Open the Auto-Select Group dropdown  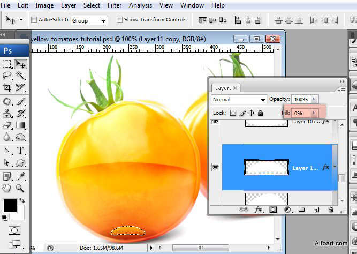point(88,20)
